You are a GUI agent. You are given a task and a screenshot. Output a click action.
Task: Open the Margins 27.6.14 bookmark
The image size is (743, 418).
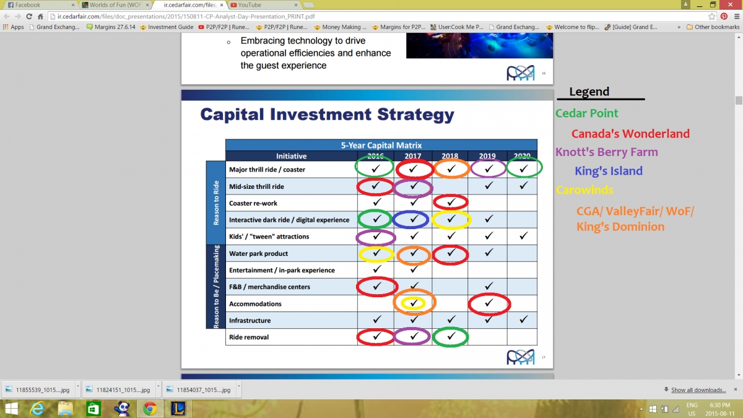111,27
